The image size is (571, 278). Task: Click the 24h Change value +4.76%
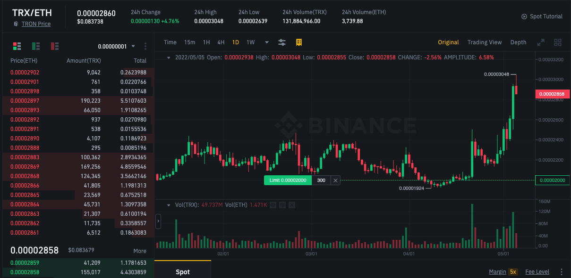click(170, 21)
